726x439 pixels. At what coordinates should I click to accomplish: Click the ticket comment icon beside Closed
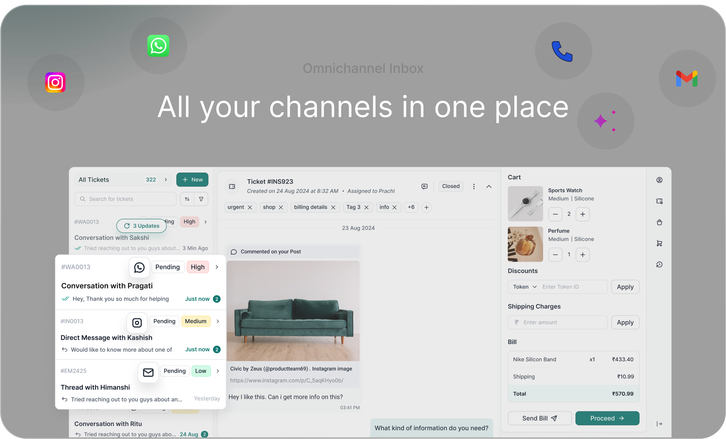pyautogui.click(x=424, y=187)
